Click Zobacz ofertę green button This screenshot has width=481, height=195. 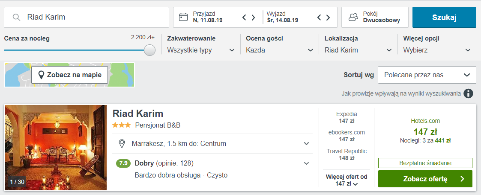point(425,179)
